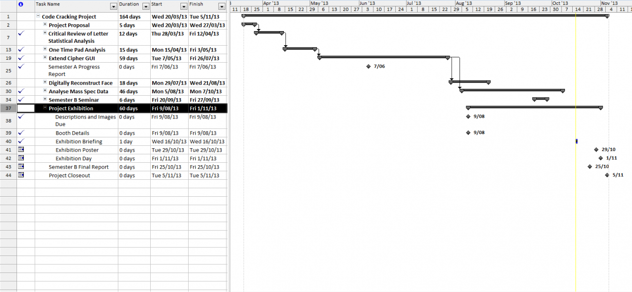This screenshot has width=632, height=292.
Task: Expand the One Time Pad Analysis task
Action: tap(45, 50)
